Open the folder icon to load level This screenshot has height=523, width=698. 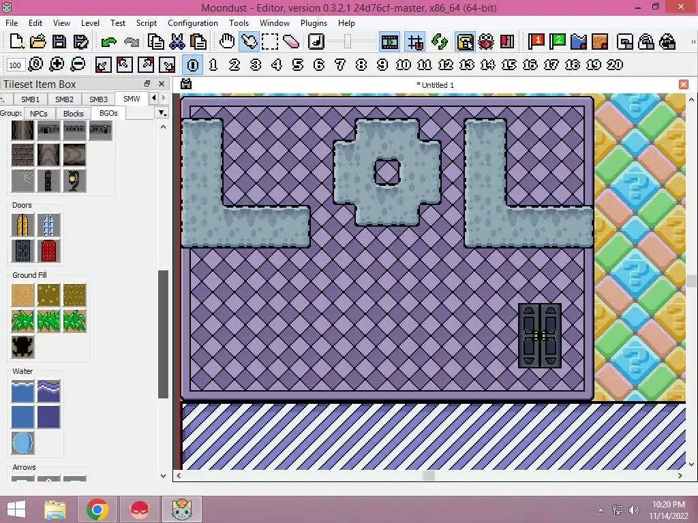[x=38, y=42]
